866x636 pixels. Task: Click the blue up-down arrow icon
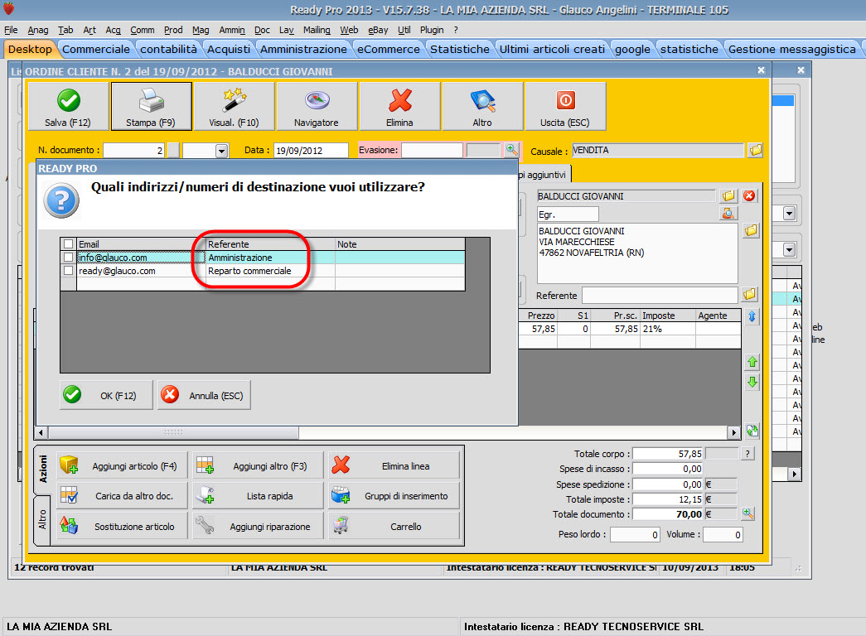click(x=752, y=316)
